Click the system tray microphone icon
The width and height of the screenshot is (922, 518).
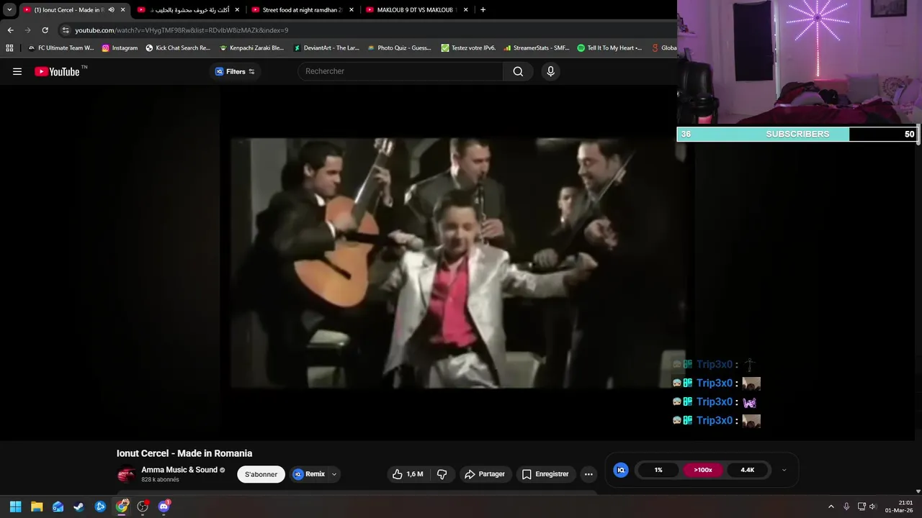tap(846, 506)
